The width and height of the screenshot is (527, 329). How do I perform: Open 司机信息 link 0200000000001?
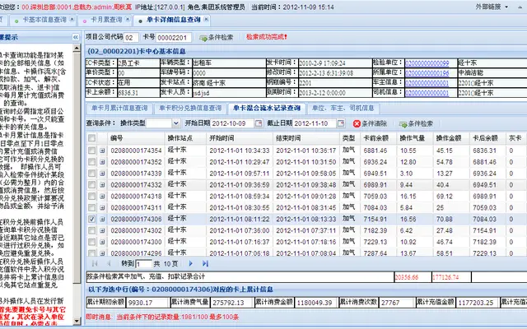pyautogui.click(x=427, y=93)
